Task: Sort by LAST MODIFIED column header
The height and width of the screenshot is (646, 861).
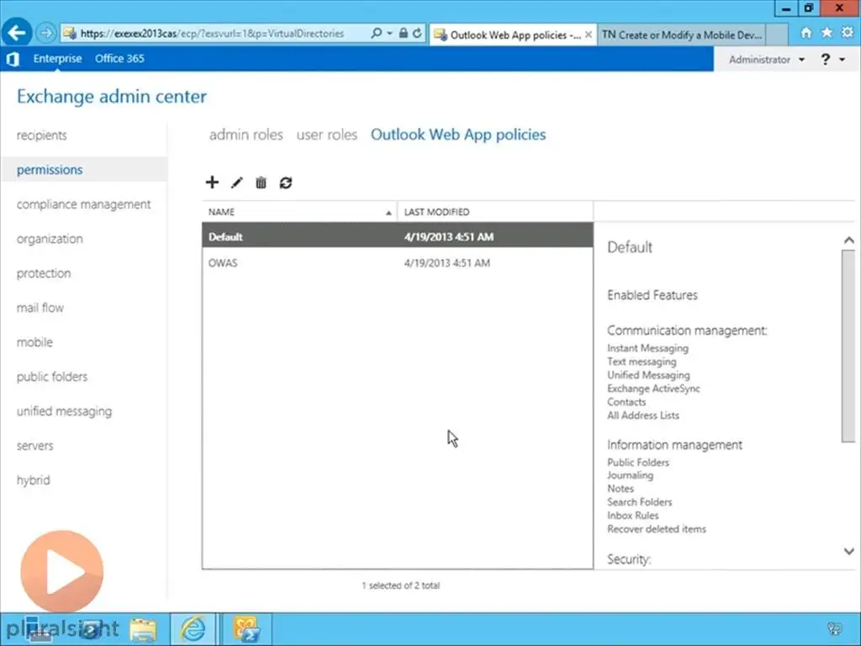Action: 494,211
